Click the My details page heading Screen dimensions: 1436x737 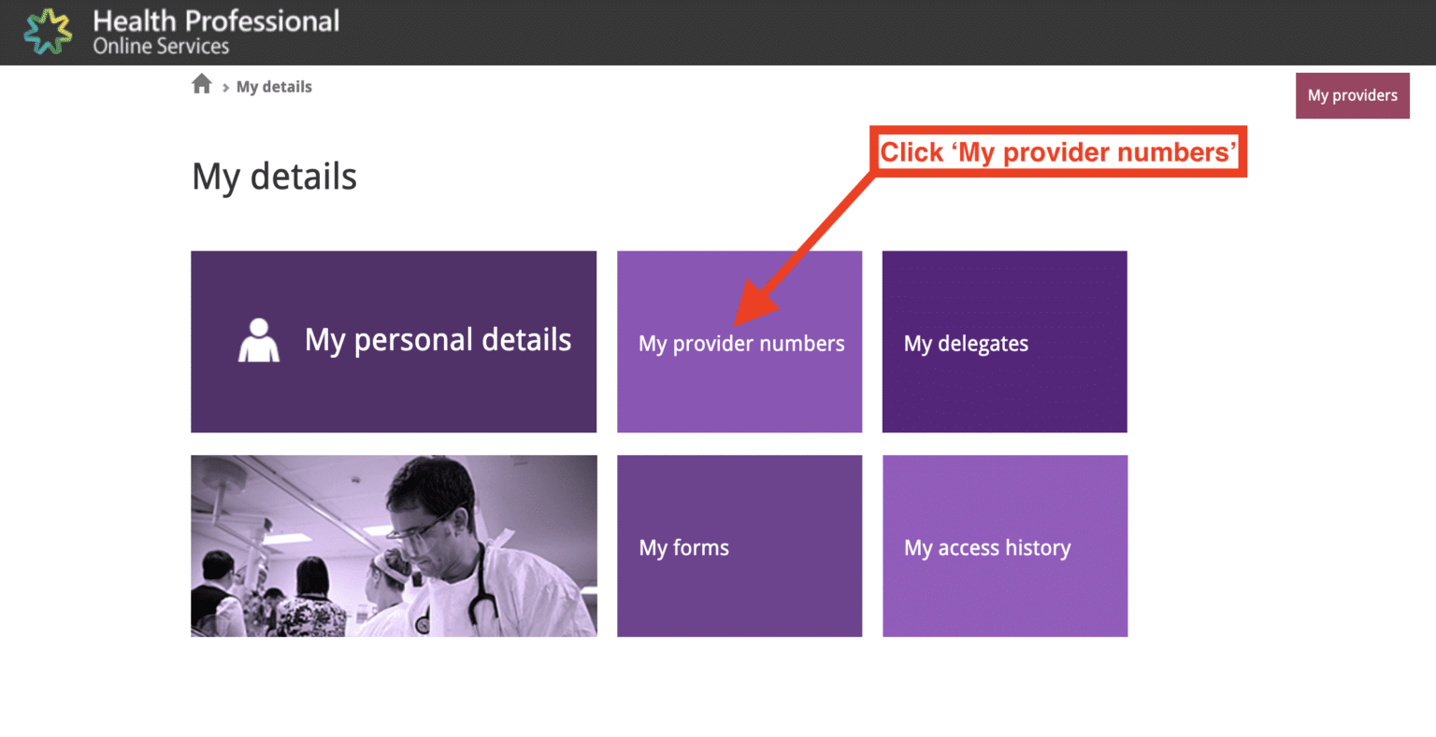273,177
